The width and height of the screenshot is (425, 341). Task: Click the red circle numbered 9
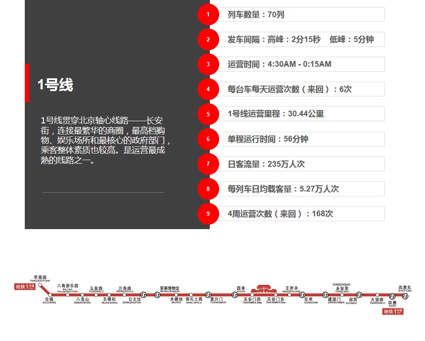point(208,214)
